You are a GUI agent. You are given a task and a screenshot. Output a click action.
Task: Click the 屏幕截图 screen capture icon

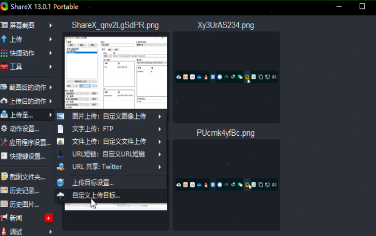[4, 25]
